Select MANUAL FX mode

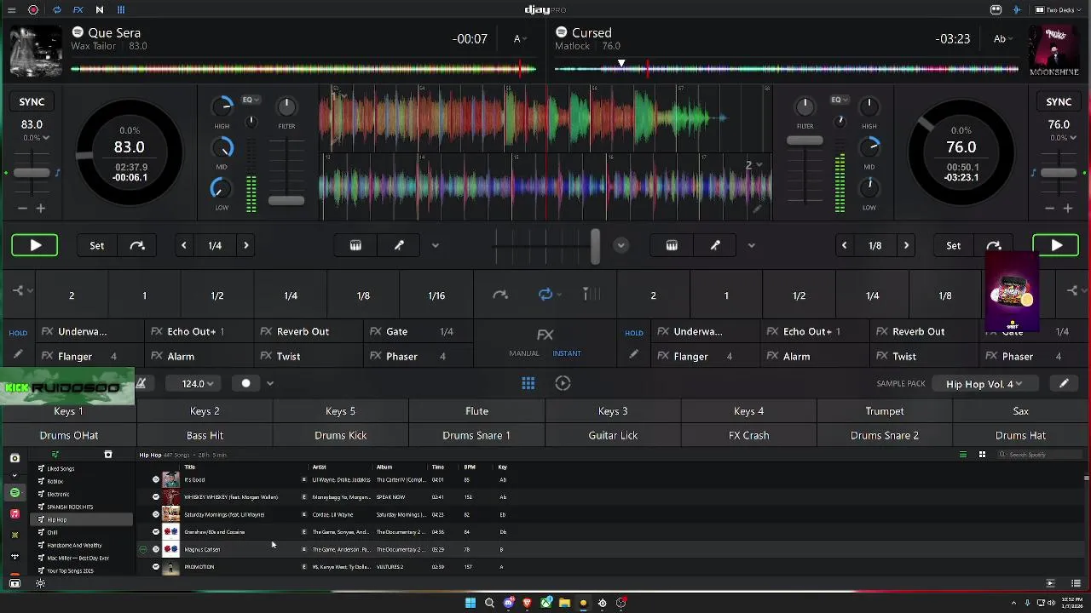click(524, 353)
